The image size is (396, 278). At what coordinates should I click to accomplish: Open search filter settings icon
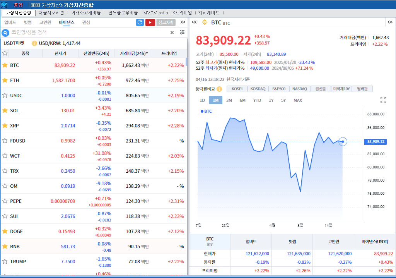(182, 33)
